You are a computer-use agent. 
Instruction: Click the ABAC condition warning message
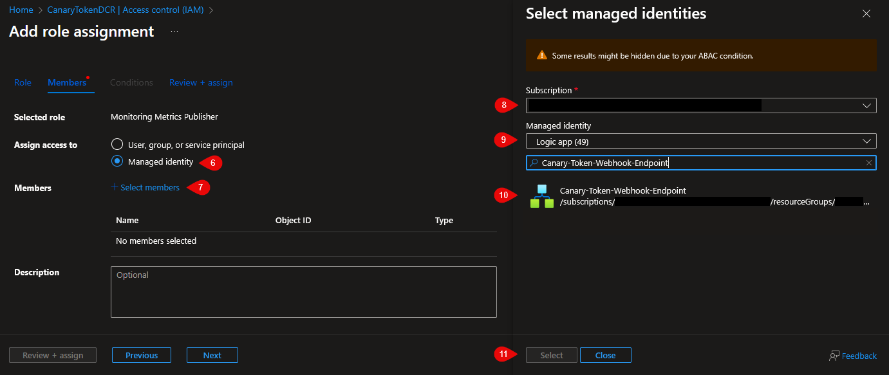tap(653, 56)
